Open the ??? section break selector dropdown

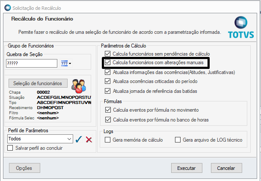click(66, 63)
